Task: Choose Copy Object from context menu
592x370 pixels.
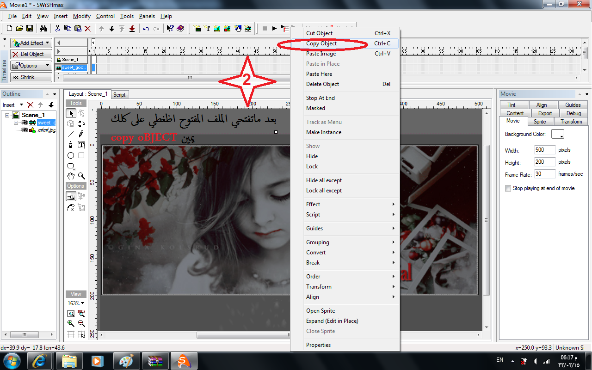Action: pyautogui.click(x=321, y=43)
